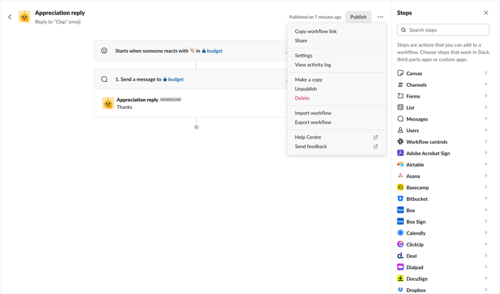Click the Deel app icon
Screen dimensions: 500x294
(400, 256)
